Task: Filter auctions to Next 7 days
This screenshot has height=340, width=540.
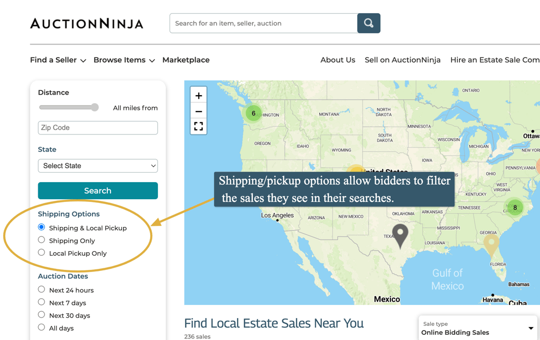Action: click(41, 302)
